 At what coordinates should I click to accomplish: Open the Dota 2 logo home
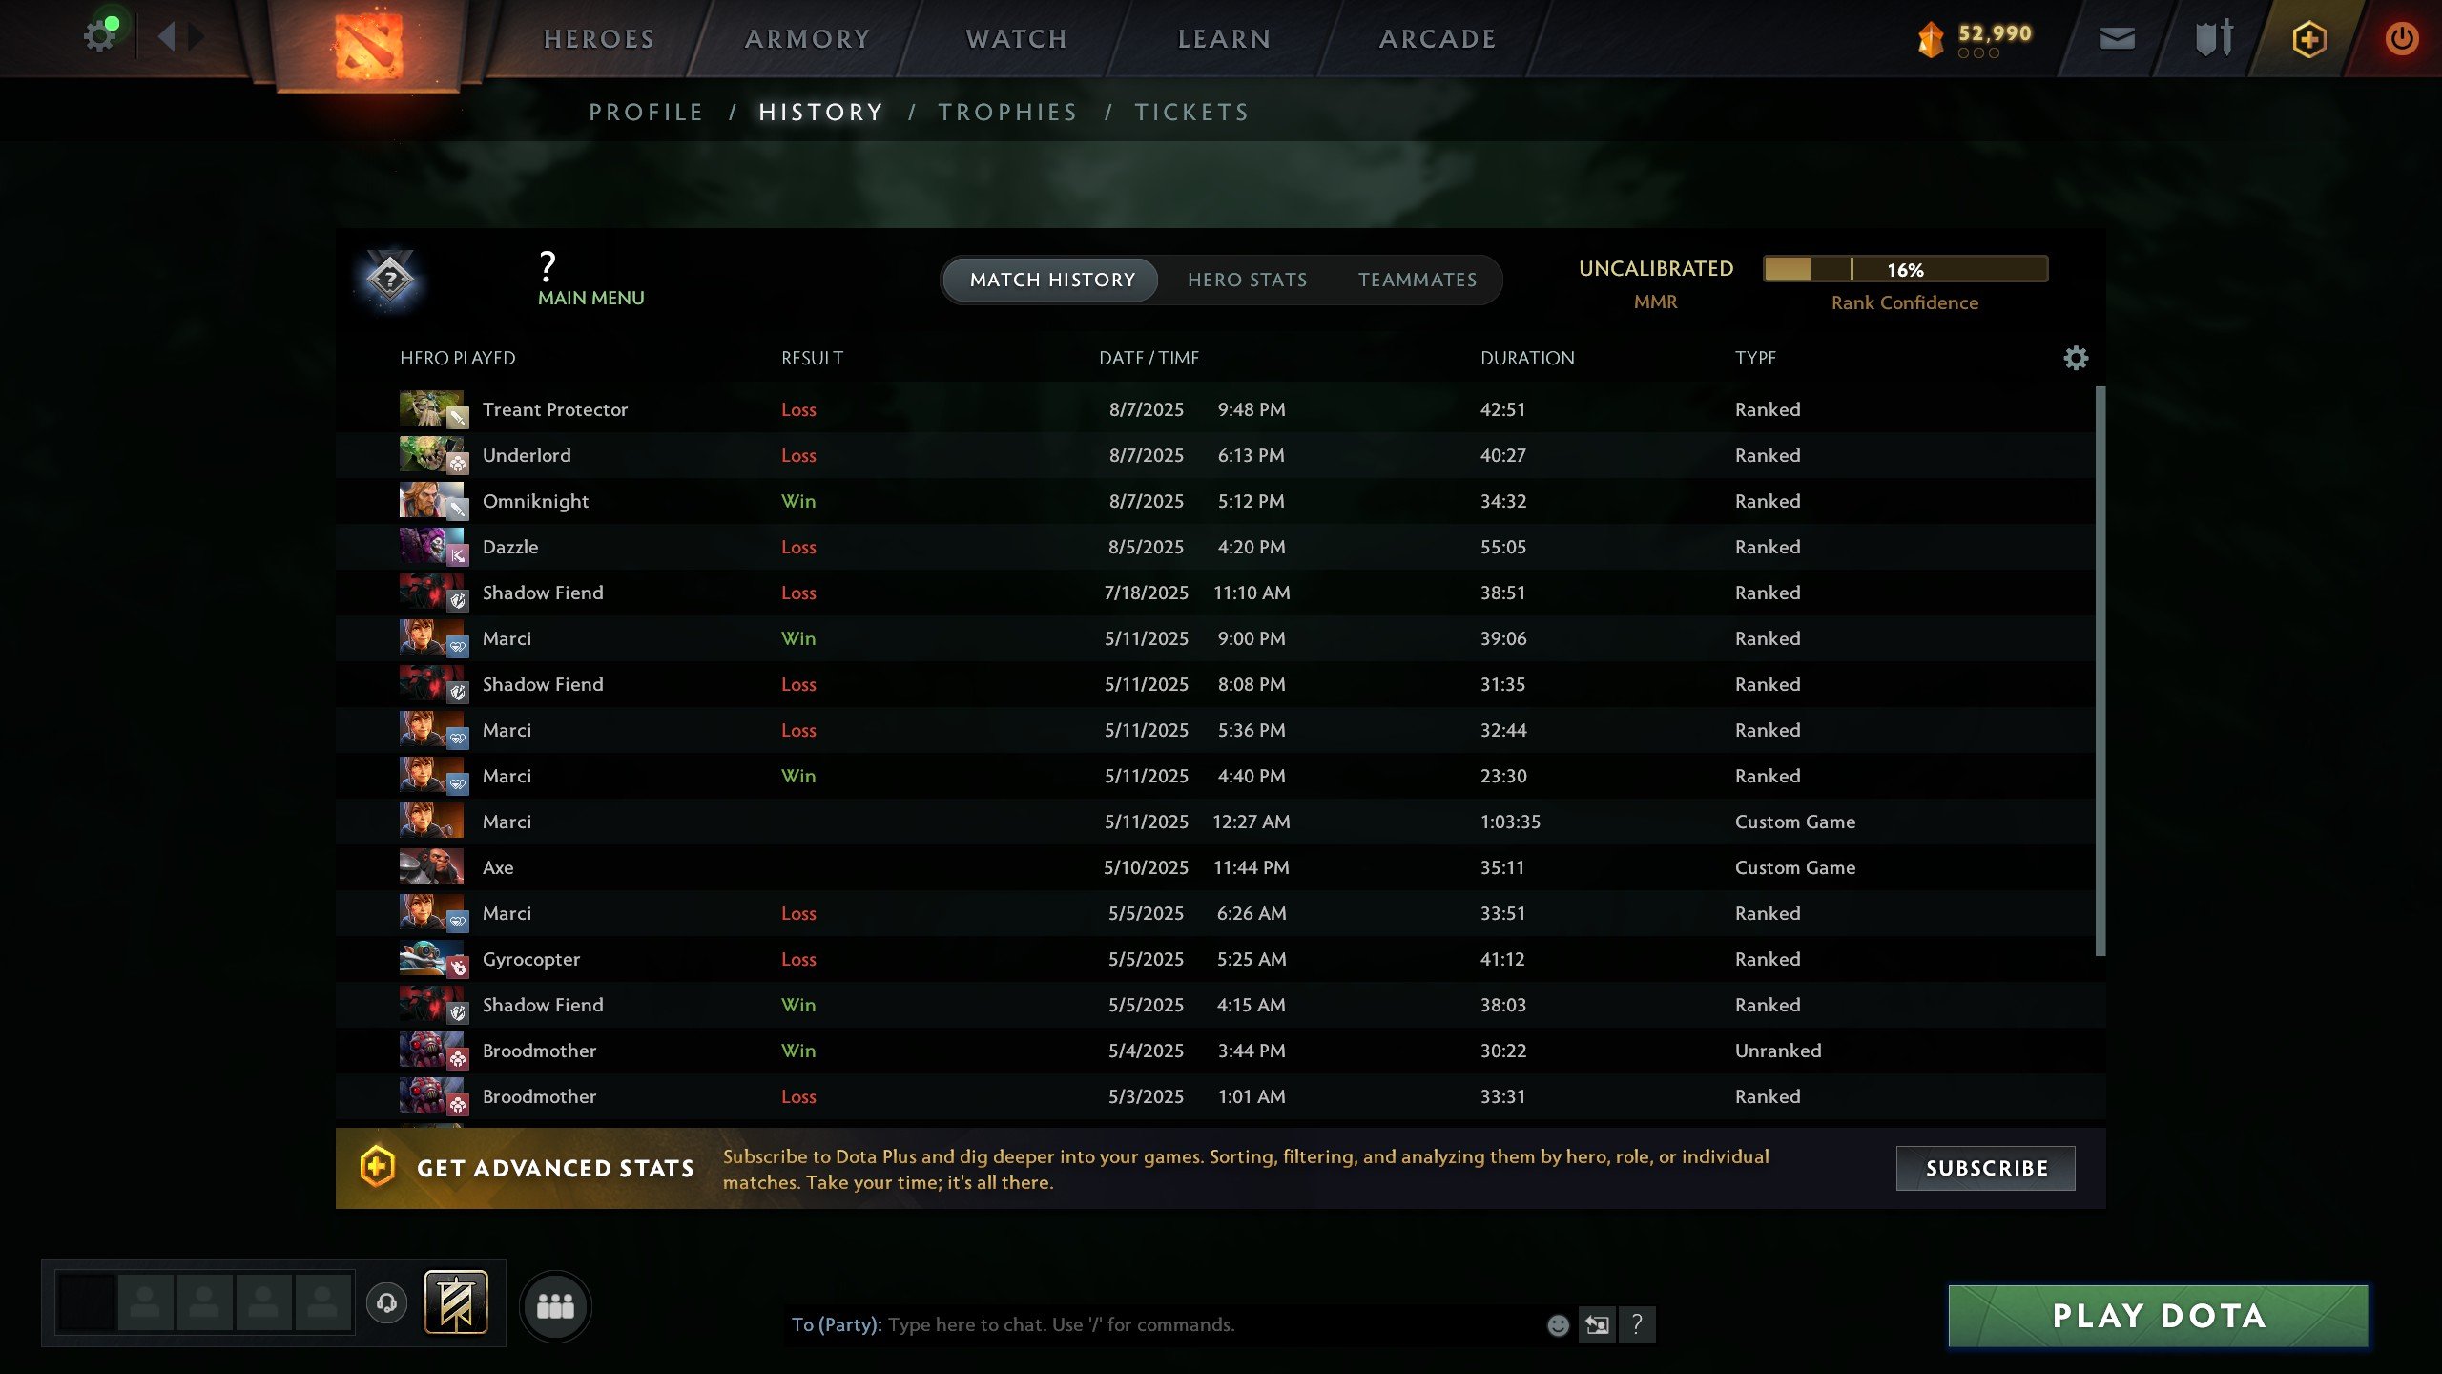pos(368,44)
